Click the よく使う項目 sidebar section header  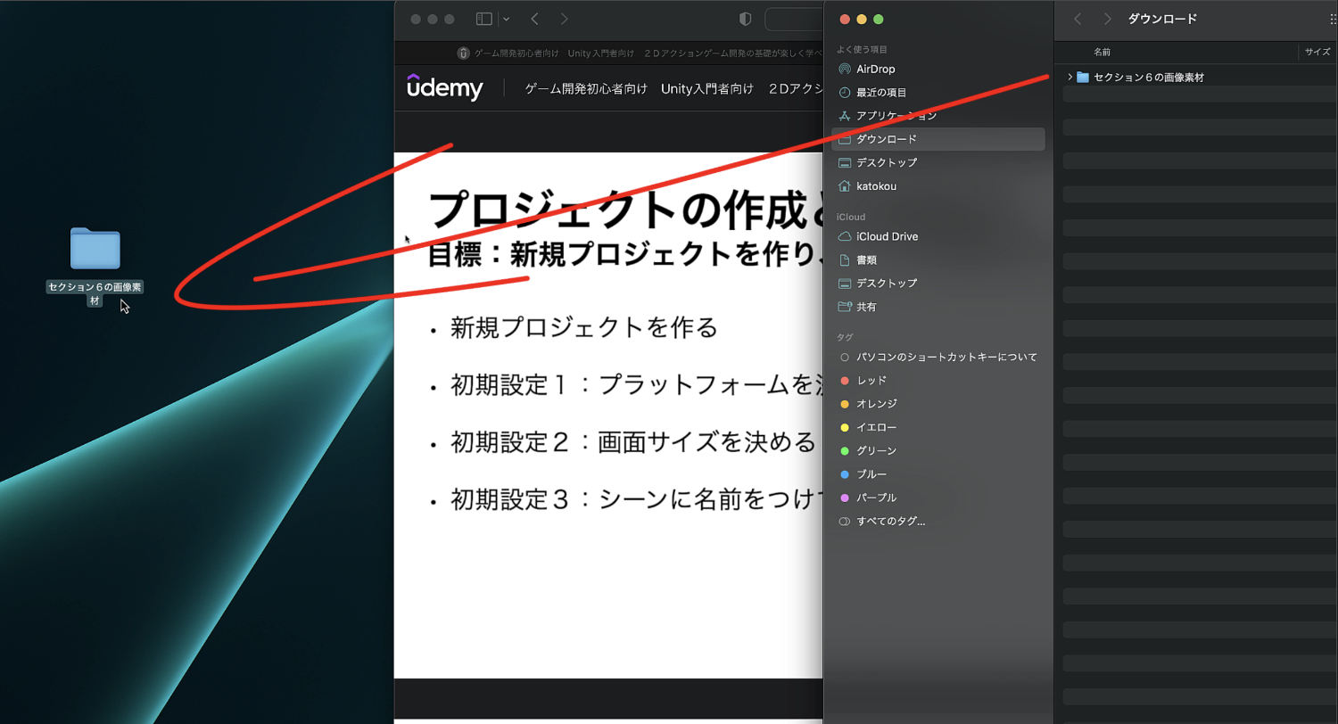point(862,50)
